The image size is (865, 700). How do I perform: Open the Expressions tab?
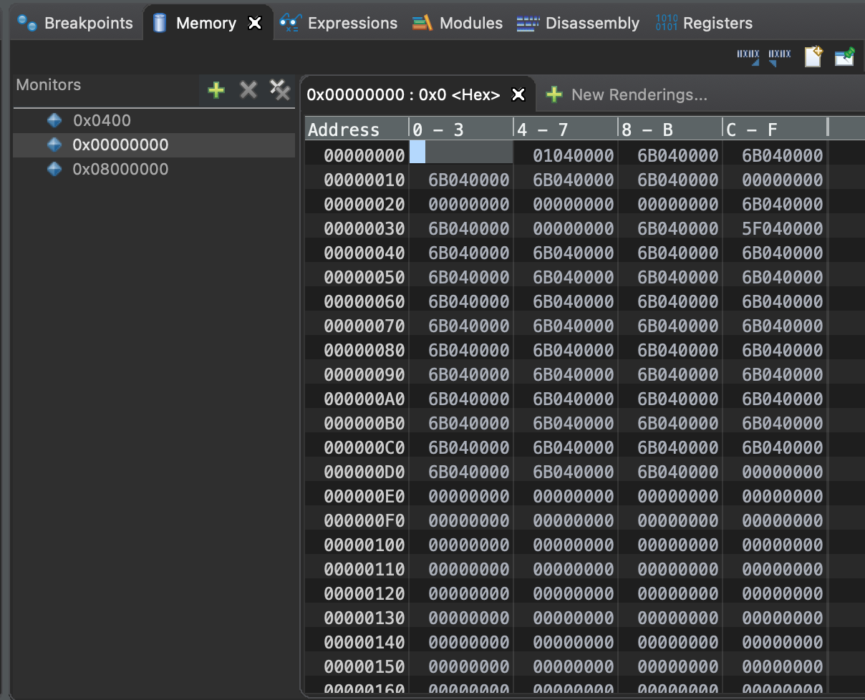point(339,23)
